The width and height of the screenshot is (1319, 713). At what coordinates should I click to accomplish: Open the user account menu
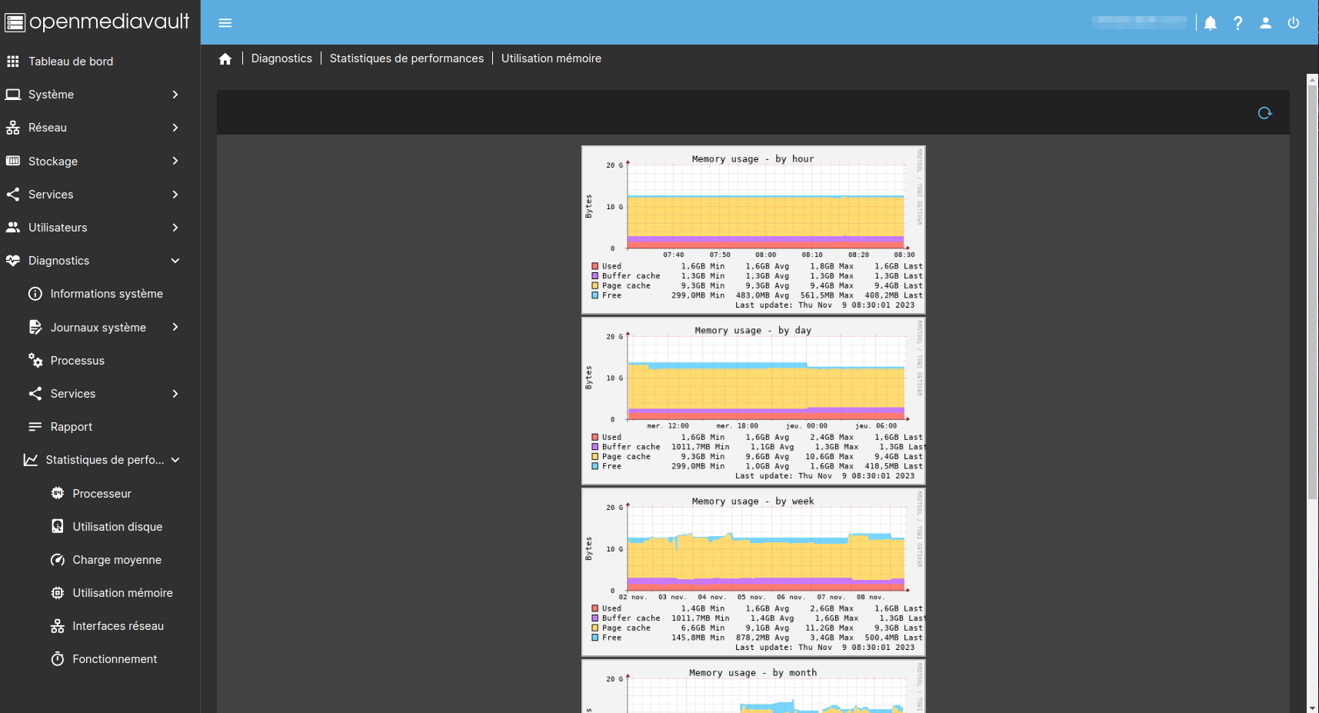[x=1266, y=23]
